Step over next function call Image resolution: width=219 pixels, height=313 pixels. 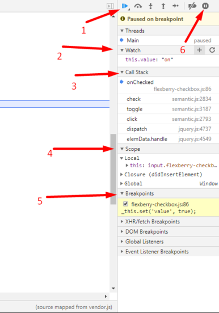138,6
